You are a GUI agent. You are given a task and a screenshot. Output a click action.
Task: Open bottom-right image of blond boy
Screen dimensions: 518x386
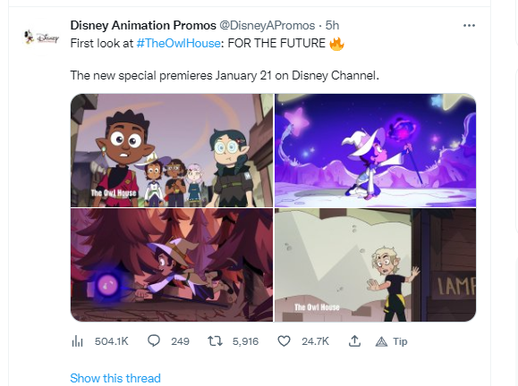[x=375, y=264]
